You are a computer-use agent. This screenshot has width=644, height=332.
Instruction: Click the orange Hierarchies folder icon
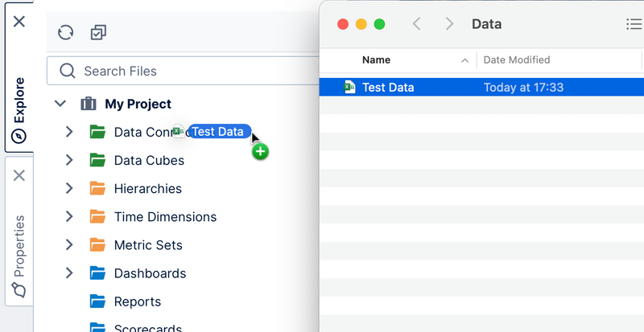(x=97, y=188)
